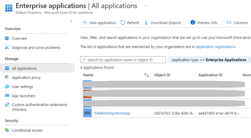The height and width of the screenshot is (138, 251).
Task: Click the Diagnose wrench icon
Action: pyautogui.click(x=7, y=47)
